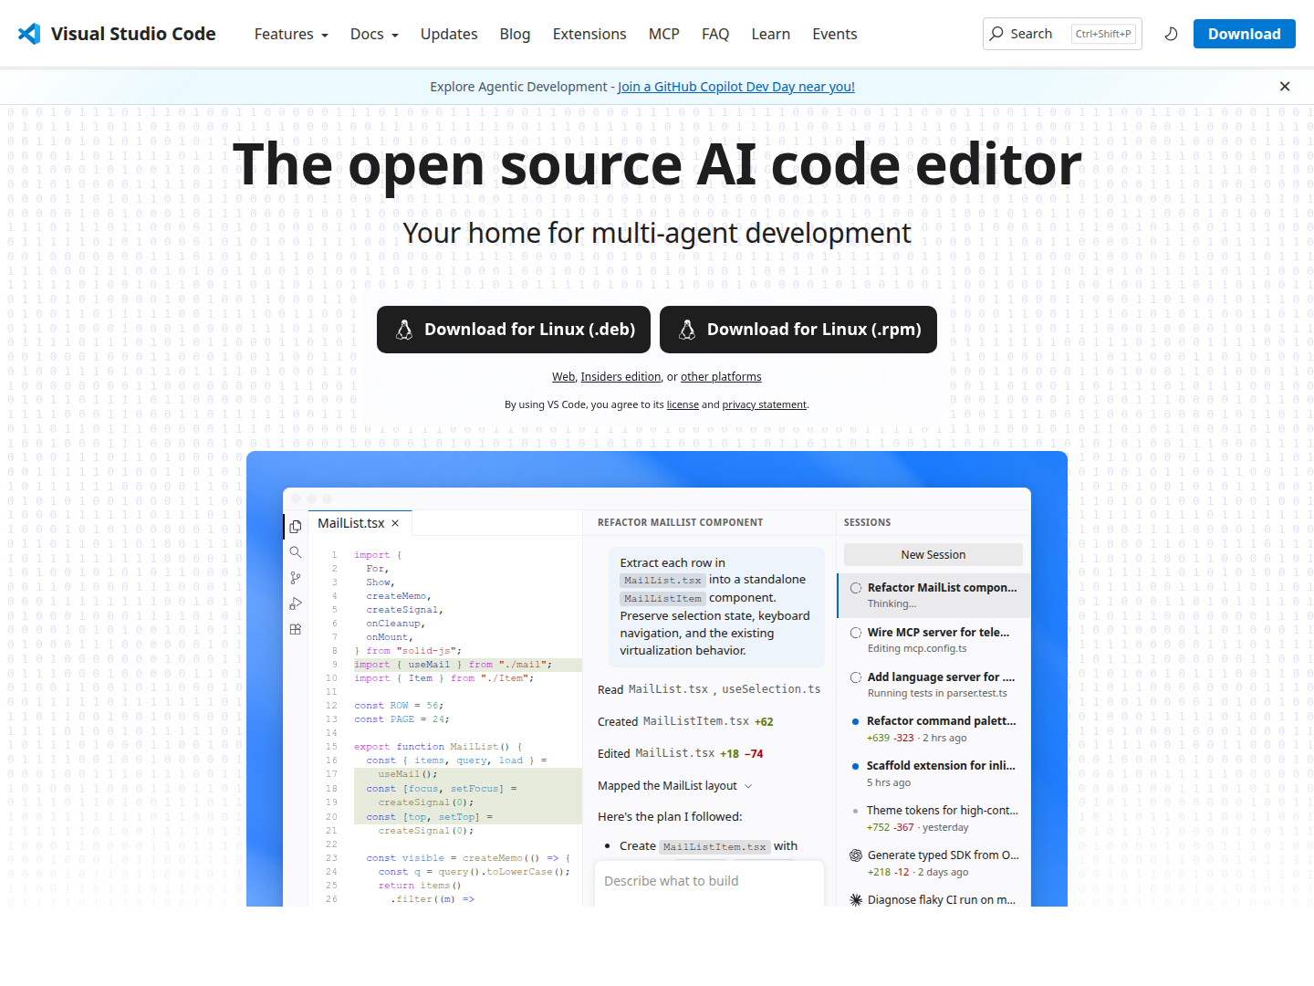Viewport: 1314px width, 986px height.
Task: Click Download for Linux (.rpm) button
Action: pyautogui.click(x=798, y=330)
